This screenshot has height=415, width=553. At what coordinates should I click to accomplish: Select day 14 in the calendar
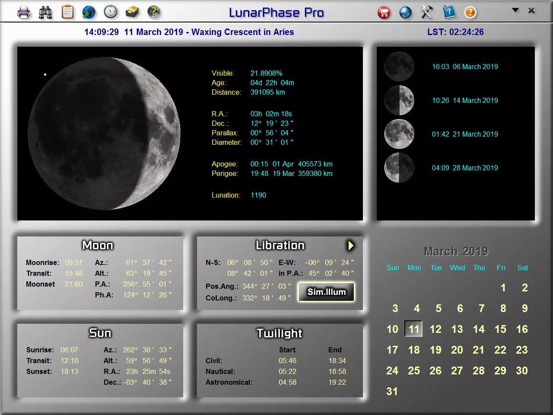coord(479,329)
